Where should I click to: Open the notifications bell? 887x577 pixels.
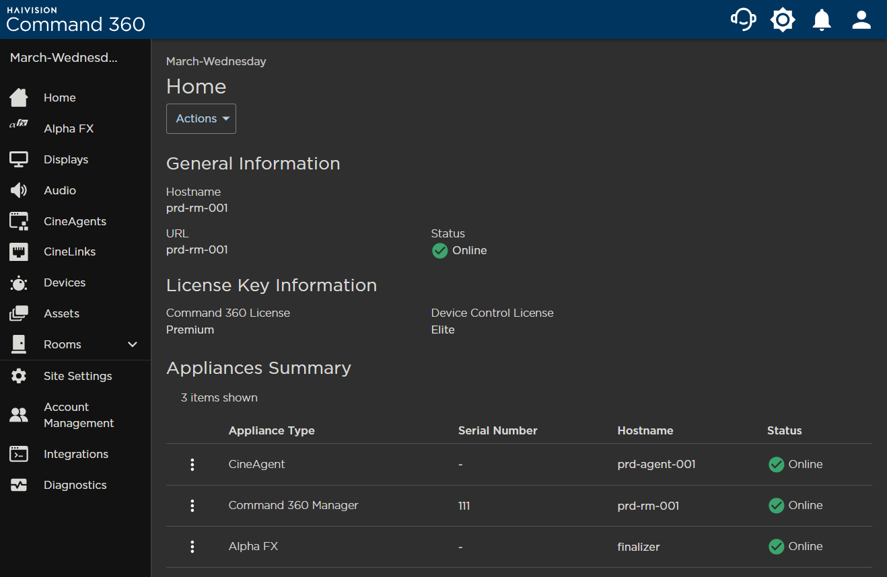tap(822, 20)
